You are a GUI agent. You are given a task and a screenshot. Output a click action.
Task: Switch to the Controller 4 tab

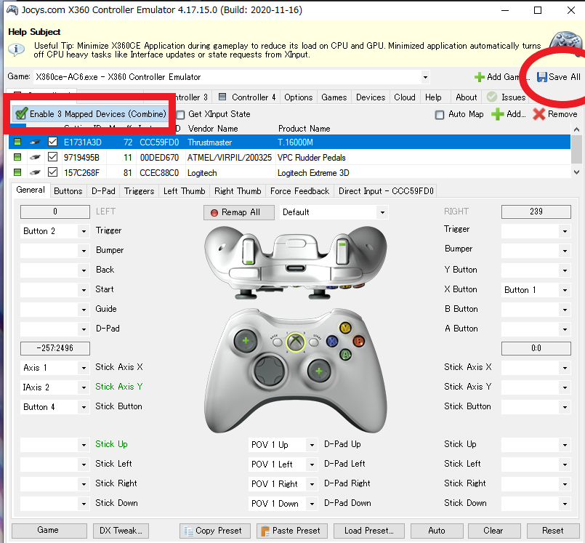(247, 97)
